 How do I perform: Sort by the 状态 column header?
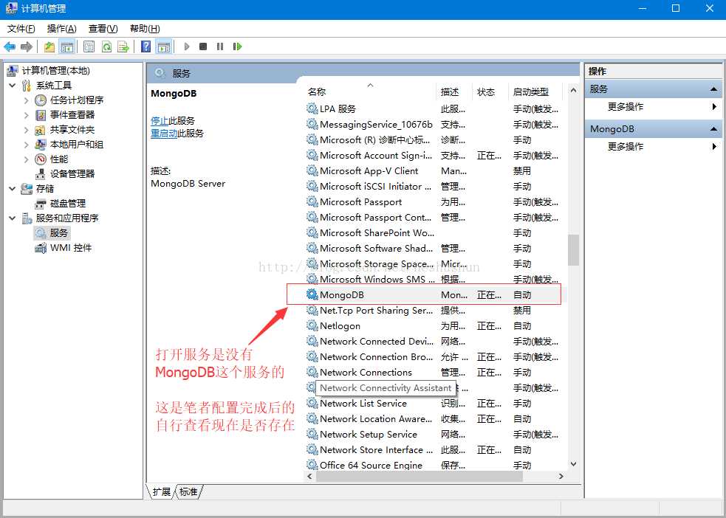pyautogui.click(x=490, y=92)
